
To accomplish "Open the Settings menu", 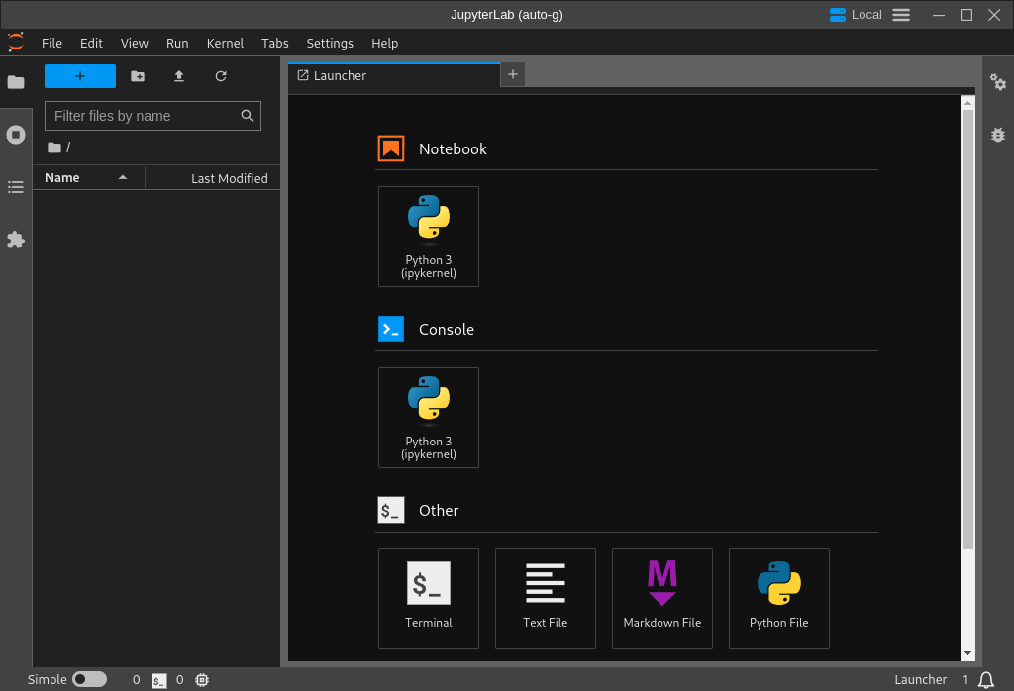I will point(330,44).
